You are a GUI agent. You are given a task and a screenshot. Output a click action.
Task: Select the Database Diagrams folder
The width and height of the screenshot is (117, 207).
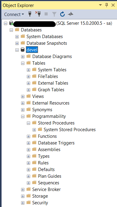coord(52,57)
